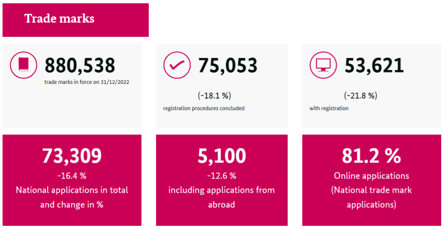Click the 880,538 trade marks figure

[x=80, y=66]
